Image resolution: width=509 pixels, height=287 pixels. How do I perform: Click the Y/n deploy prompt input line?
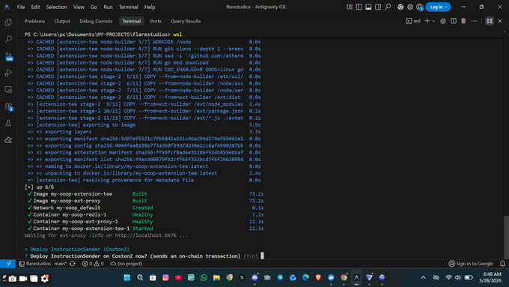click(x=144, y=256)
